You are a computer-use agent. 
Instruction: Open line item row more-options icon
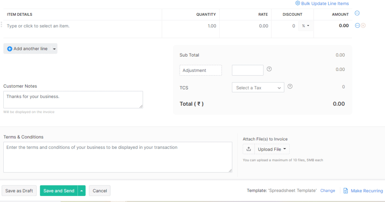point(357,25)
